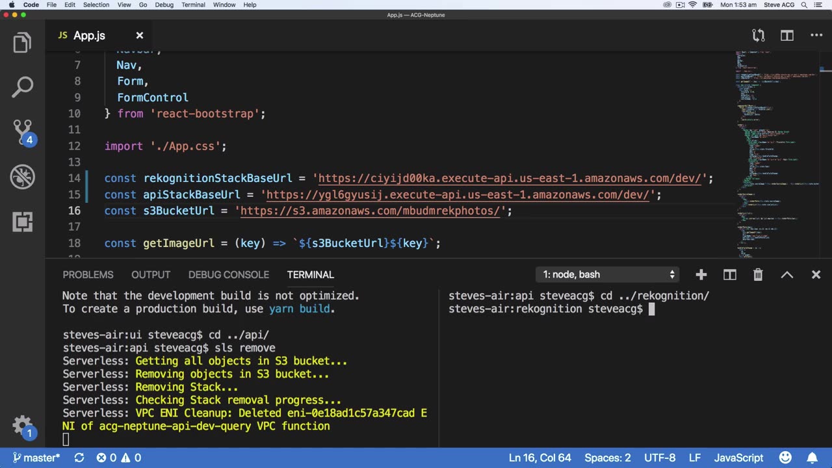Click the Open Changes compare icon

pos(758,36)
